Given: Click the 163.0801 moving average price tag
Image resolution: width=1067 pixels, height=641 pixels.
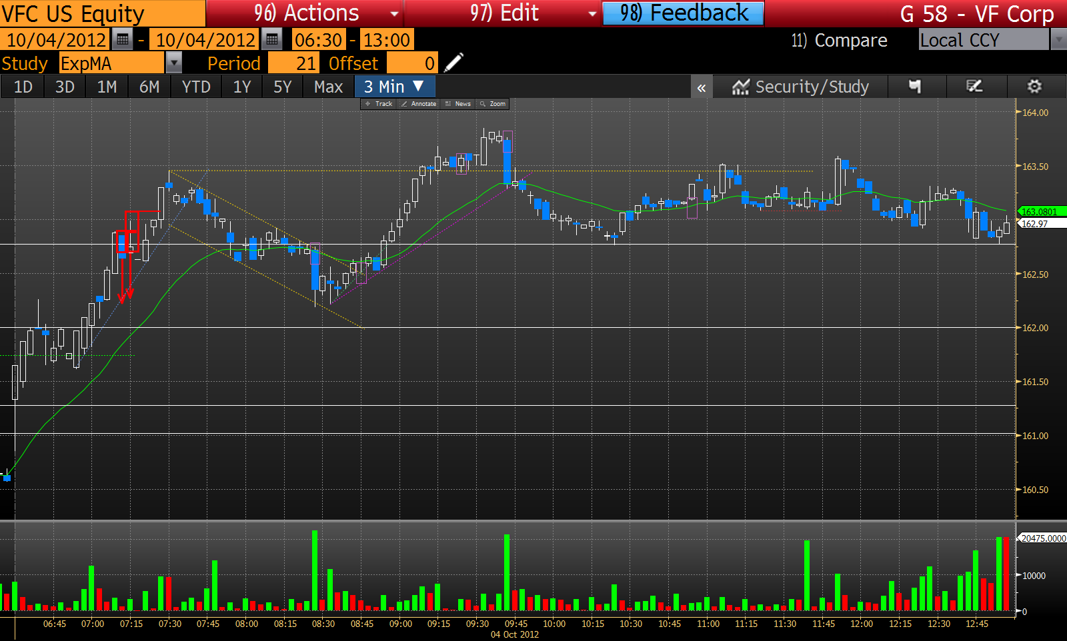Looking at the screenshot, I should (x=1042, y=212).
